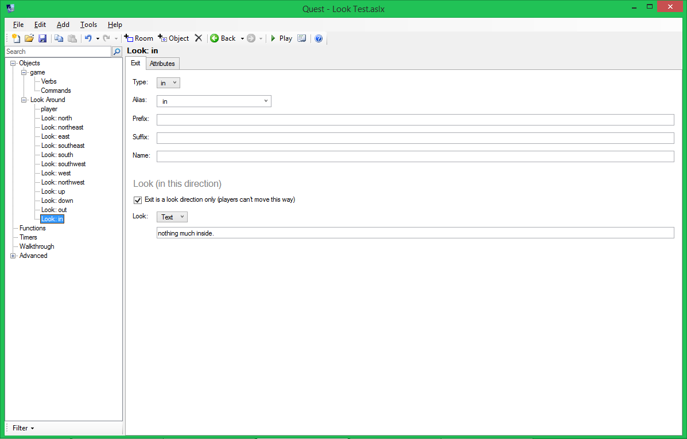Click the search magnifier icon
This screenshot has height=439, width=687.
click(117, 52)
